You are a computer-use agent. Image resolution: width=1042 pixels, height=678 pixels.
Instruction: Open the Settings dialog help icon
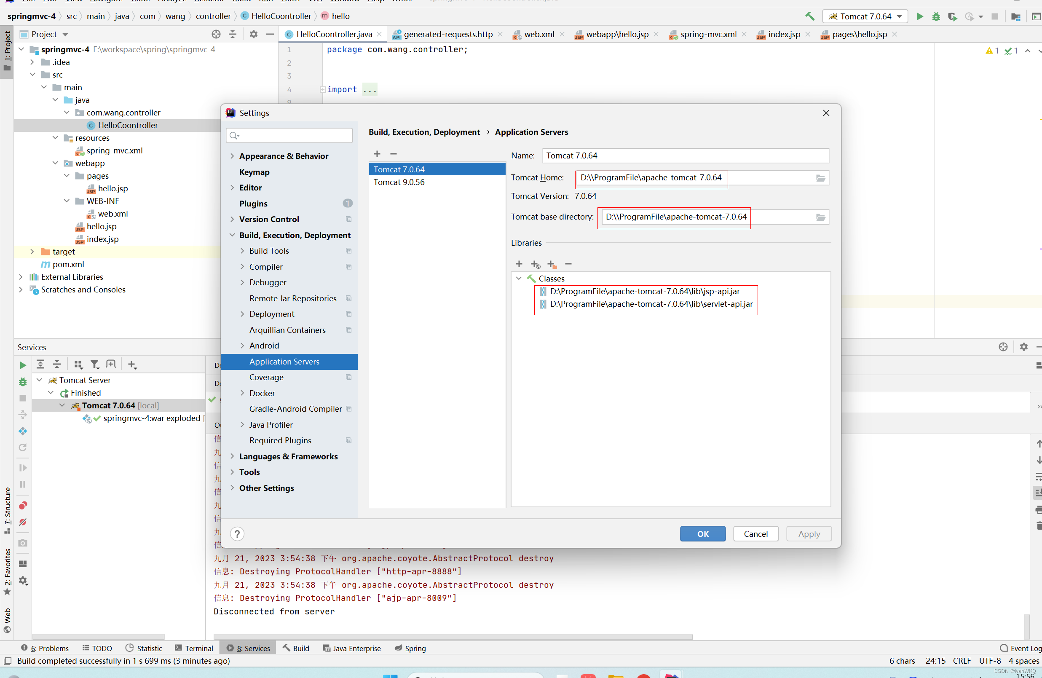pos(237,533)
